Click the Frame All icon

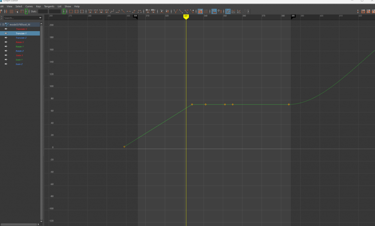pyautogui.click(x=70, y=11)
